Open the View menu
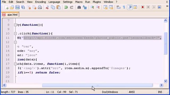Screen dimensions: 170x95 tap(29, 2)
